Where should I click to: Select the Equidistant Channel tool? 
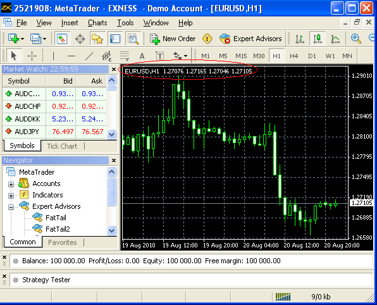click(106, 56)
